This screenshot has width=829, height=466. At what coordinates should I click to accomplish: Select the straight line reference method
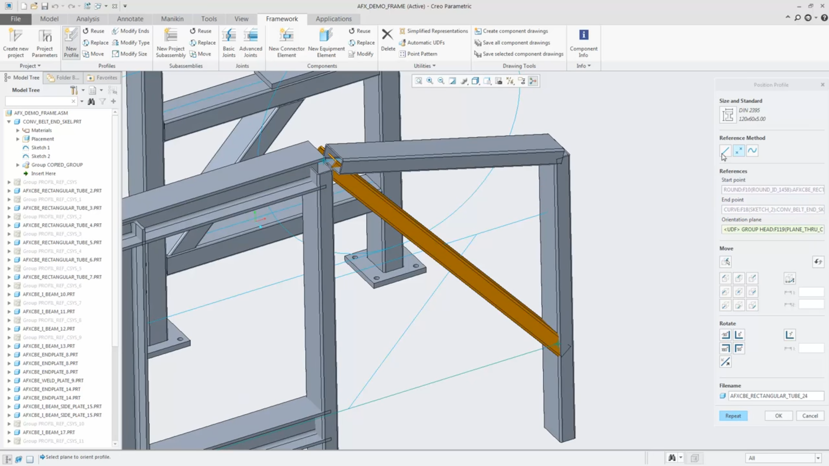[x=725, y=151]
